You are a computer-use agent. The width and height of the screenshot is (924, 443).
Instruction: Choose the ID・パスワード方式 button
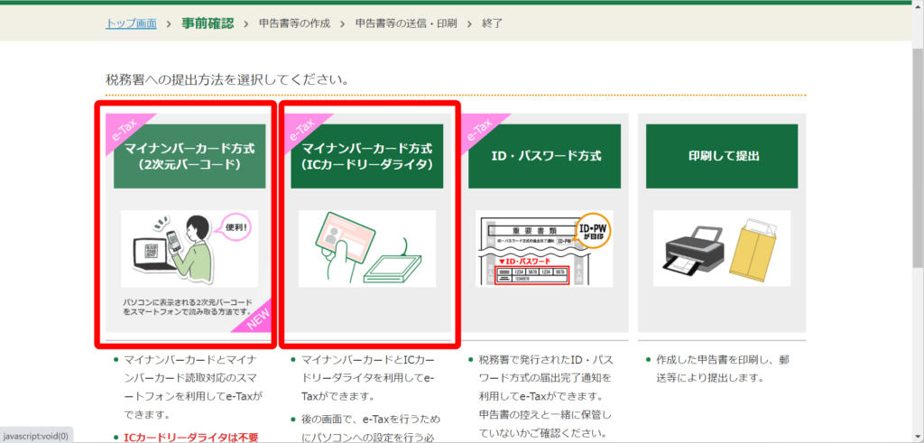pos(544,156)
